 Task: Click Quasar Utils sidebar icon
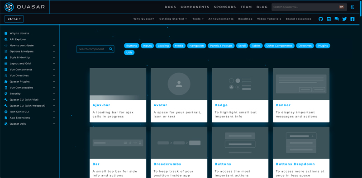(6, 124)
